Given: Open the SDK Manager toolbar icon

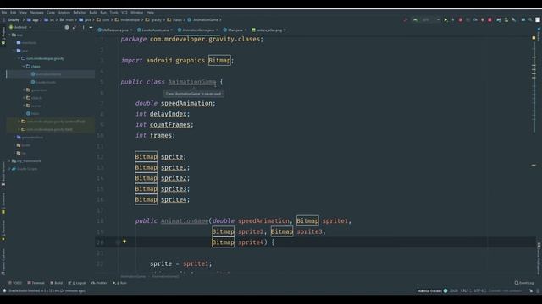Looking at the screenshot, I should (x=514, y=20).
